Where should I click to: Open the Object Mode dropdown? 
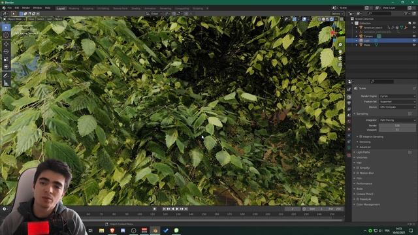pyautogui.click(x=14, y=19)
